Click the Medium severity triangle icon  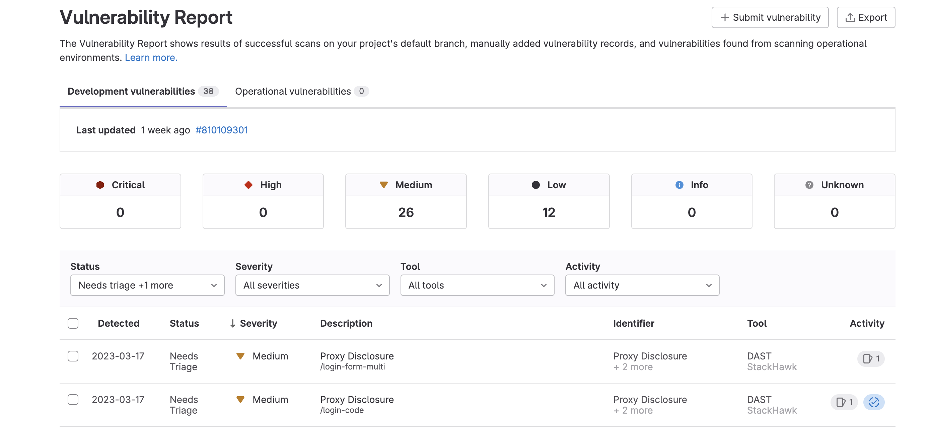384,185
